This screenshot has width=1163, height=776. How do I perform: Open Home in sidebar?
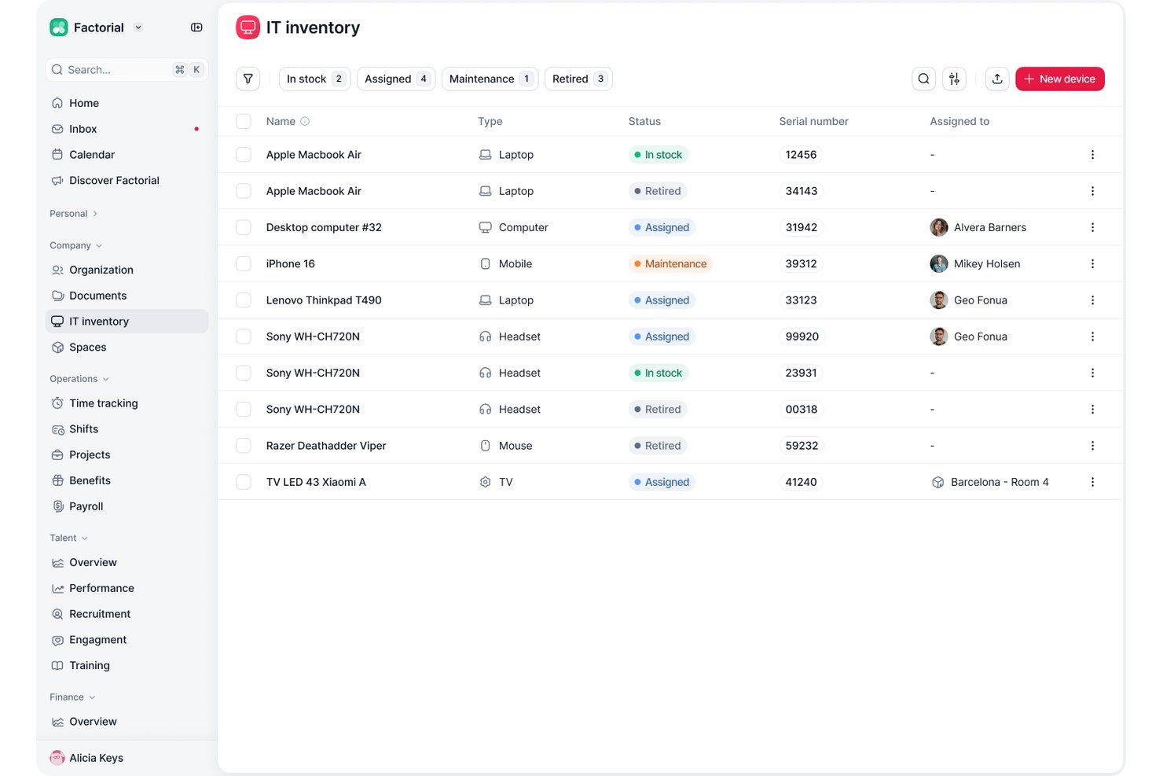127,103
